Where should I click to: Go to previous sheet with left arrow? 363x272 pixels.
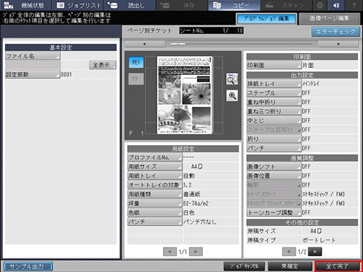tap(145, 44)
